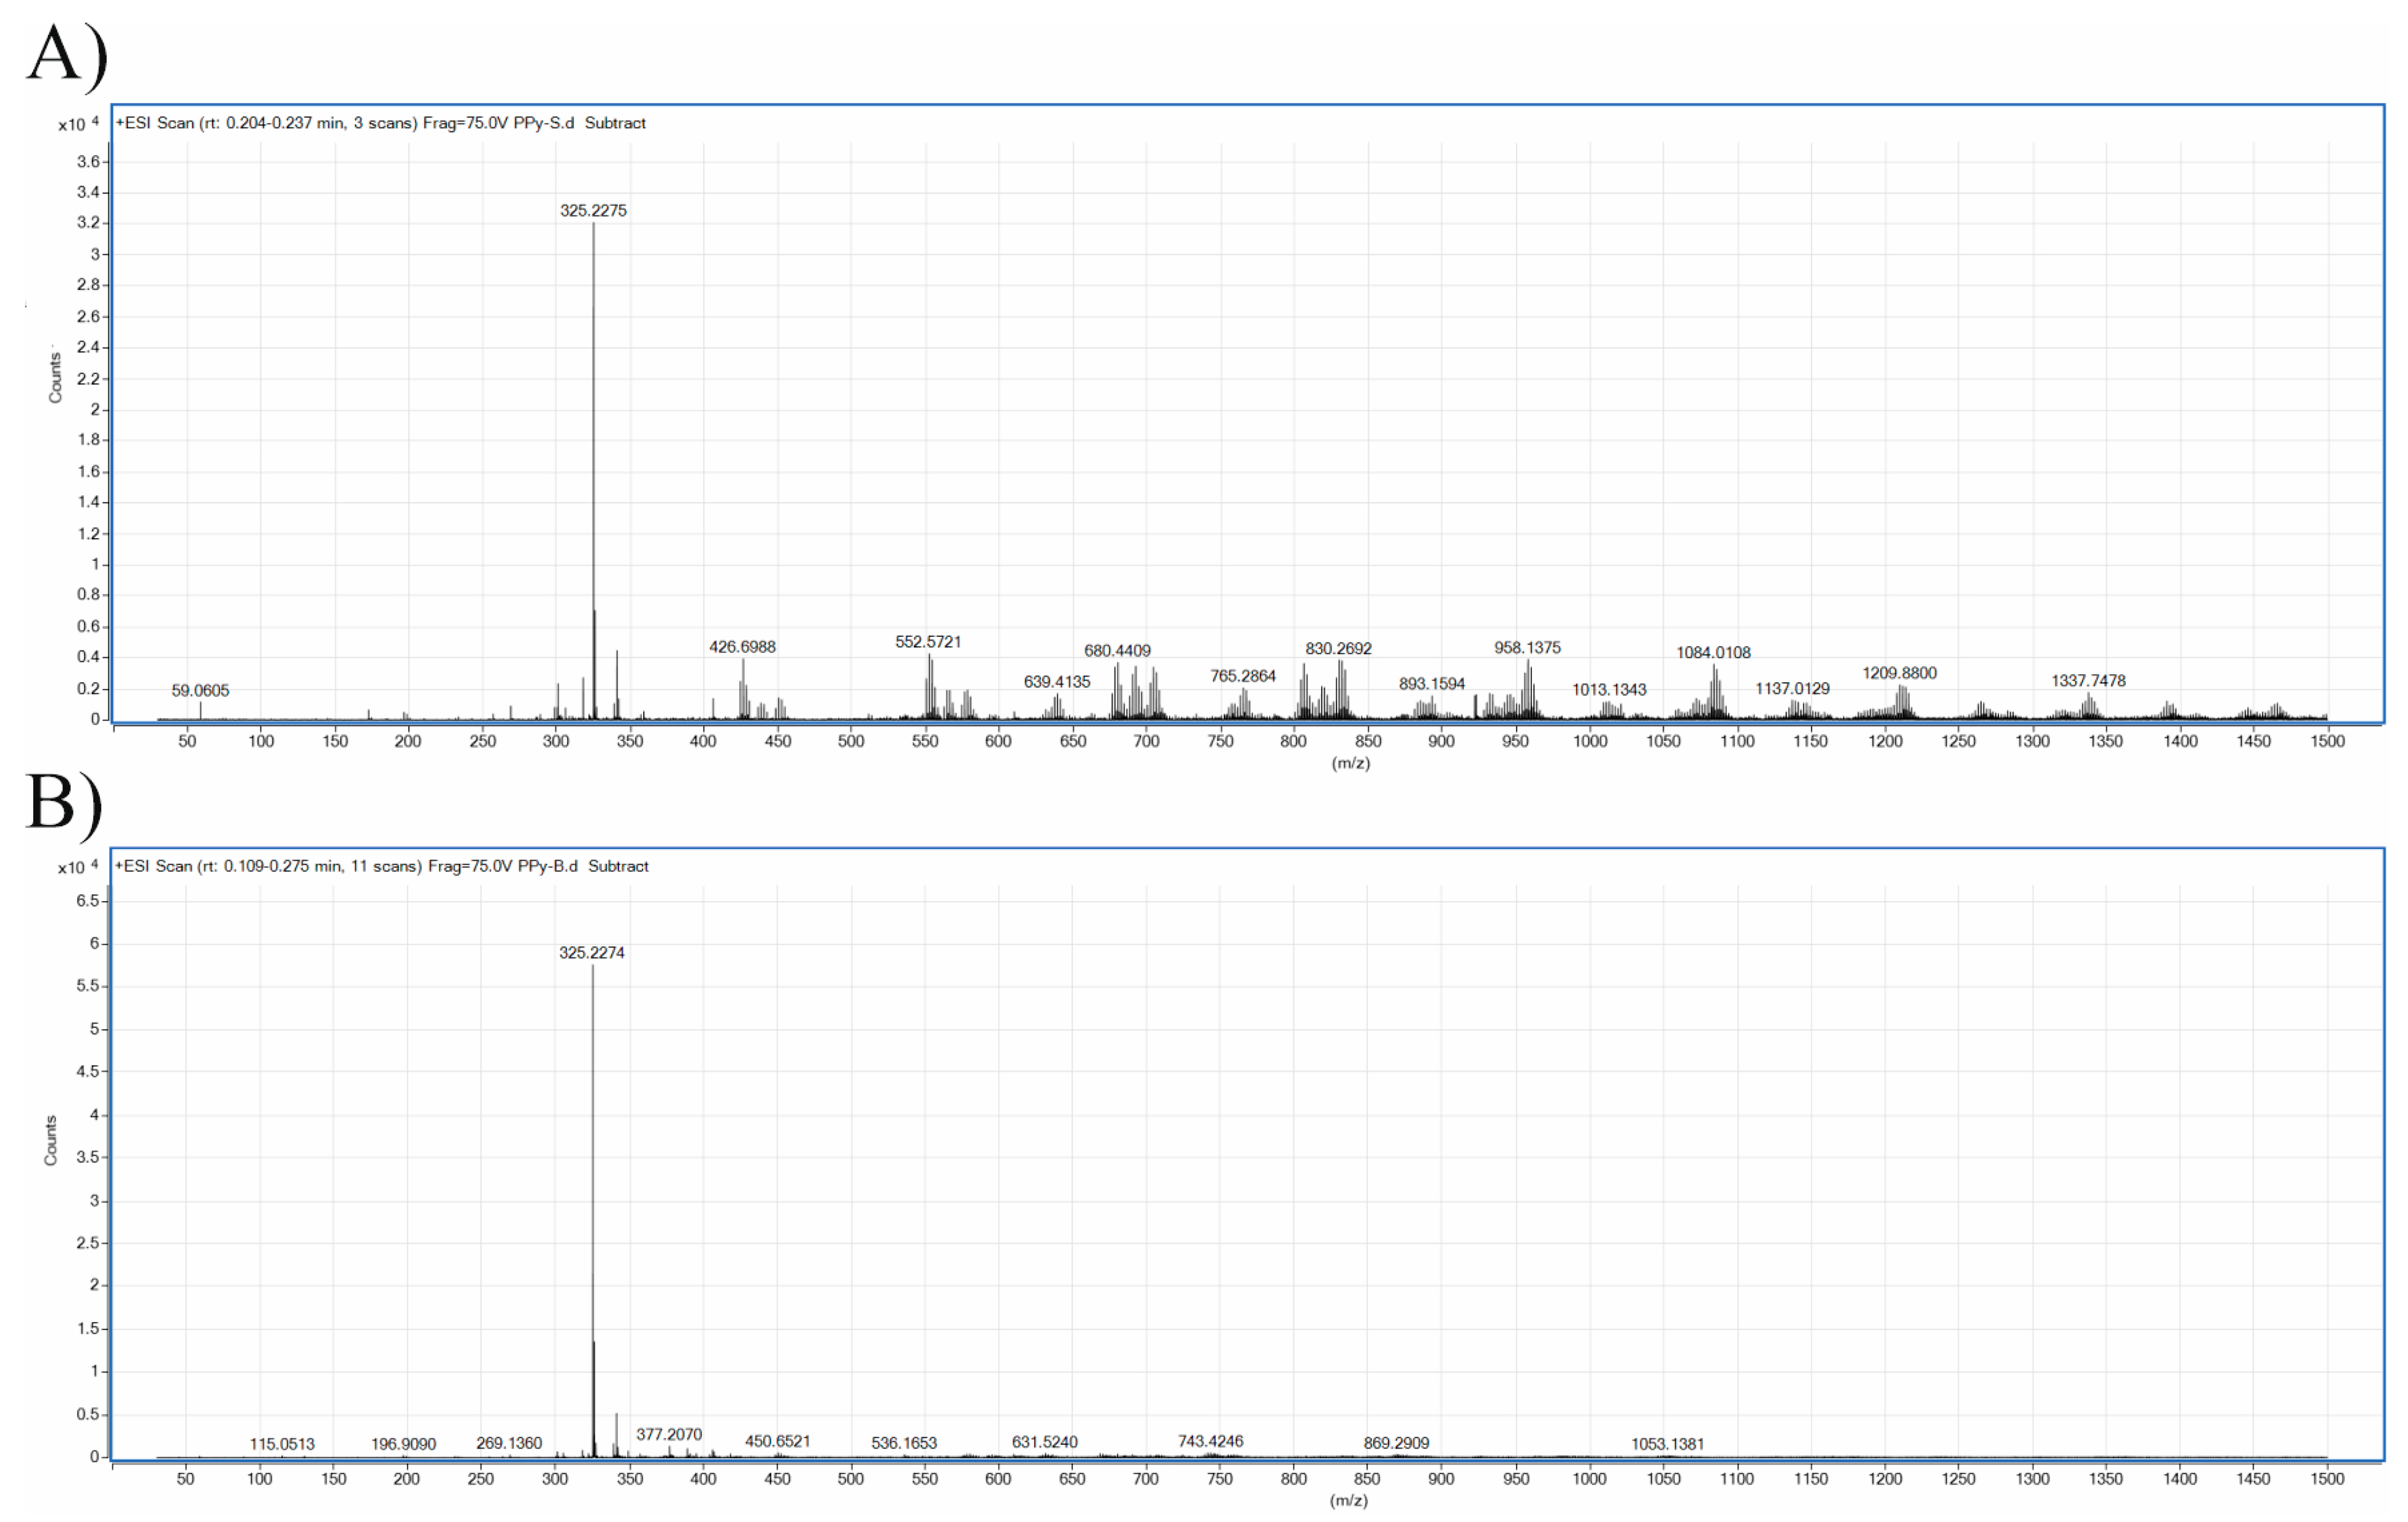
Task: Select the 552.5721 peak label
Action: [x=927, y=641]
